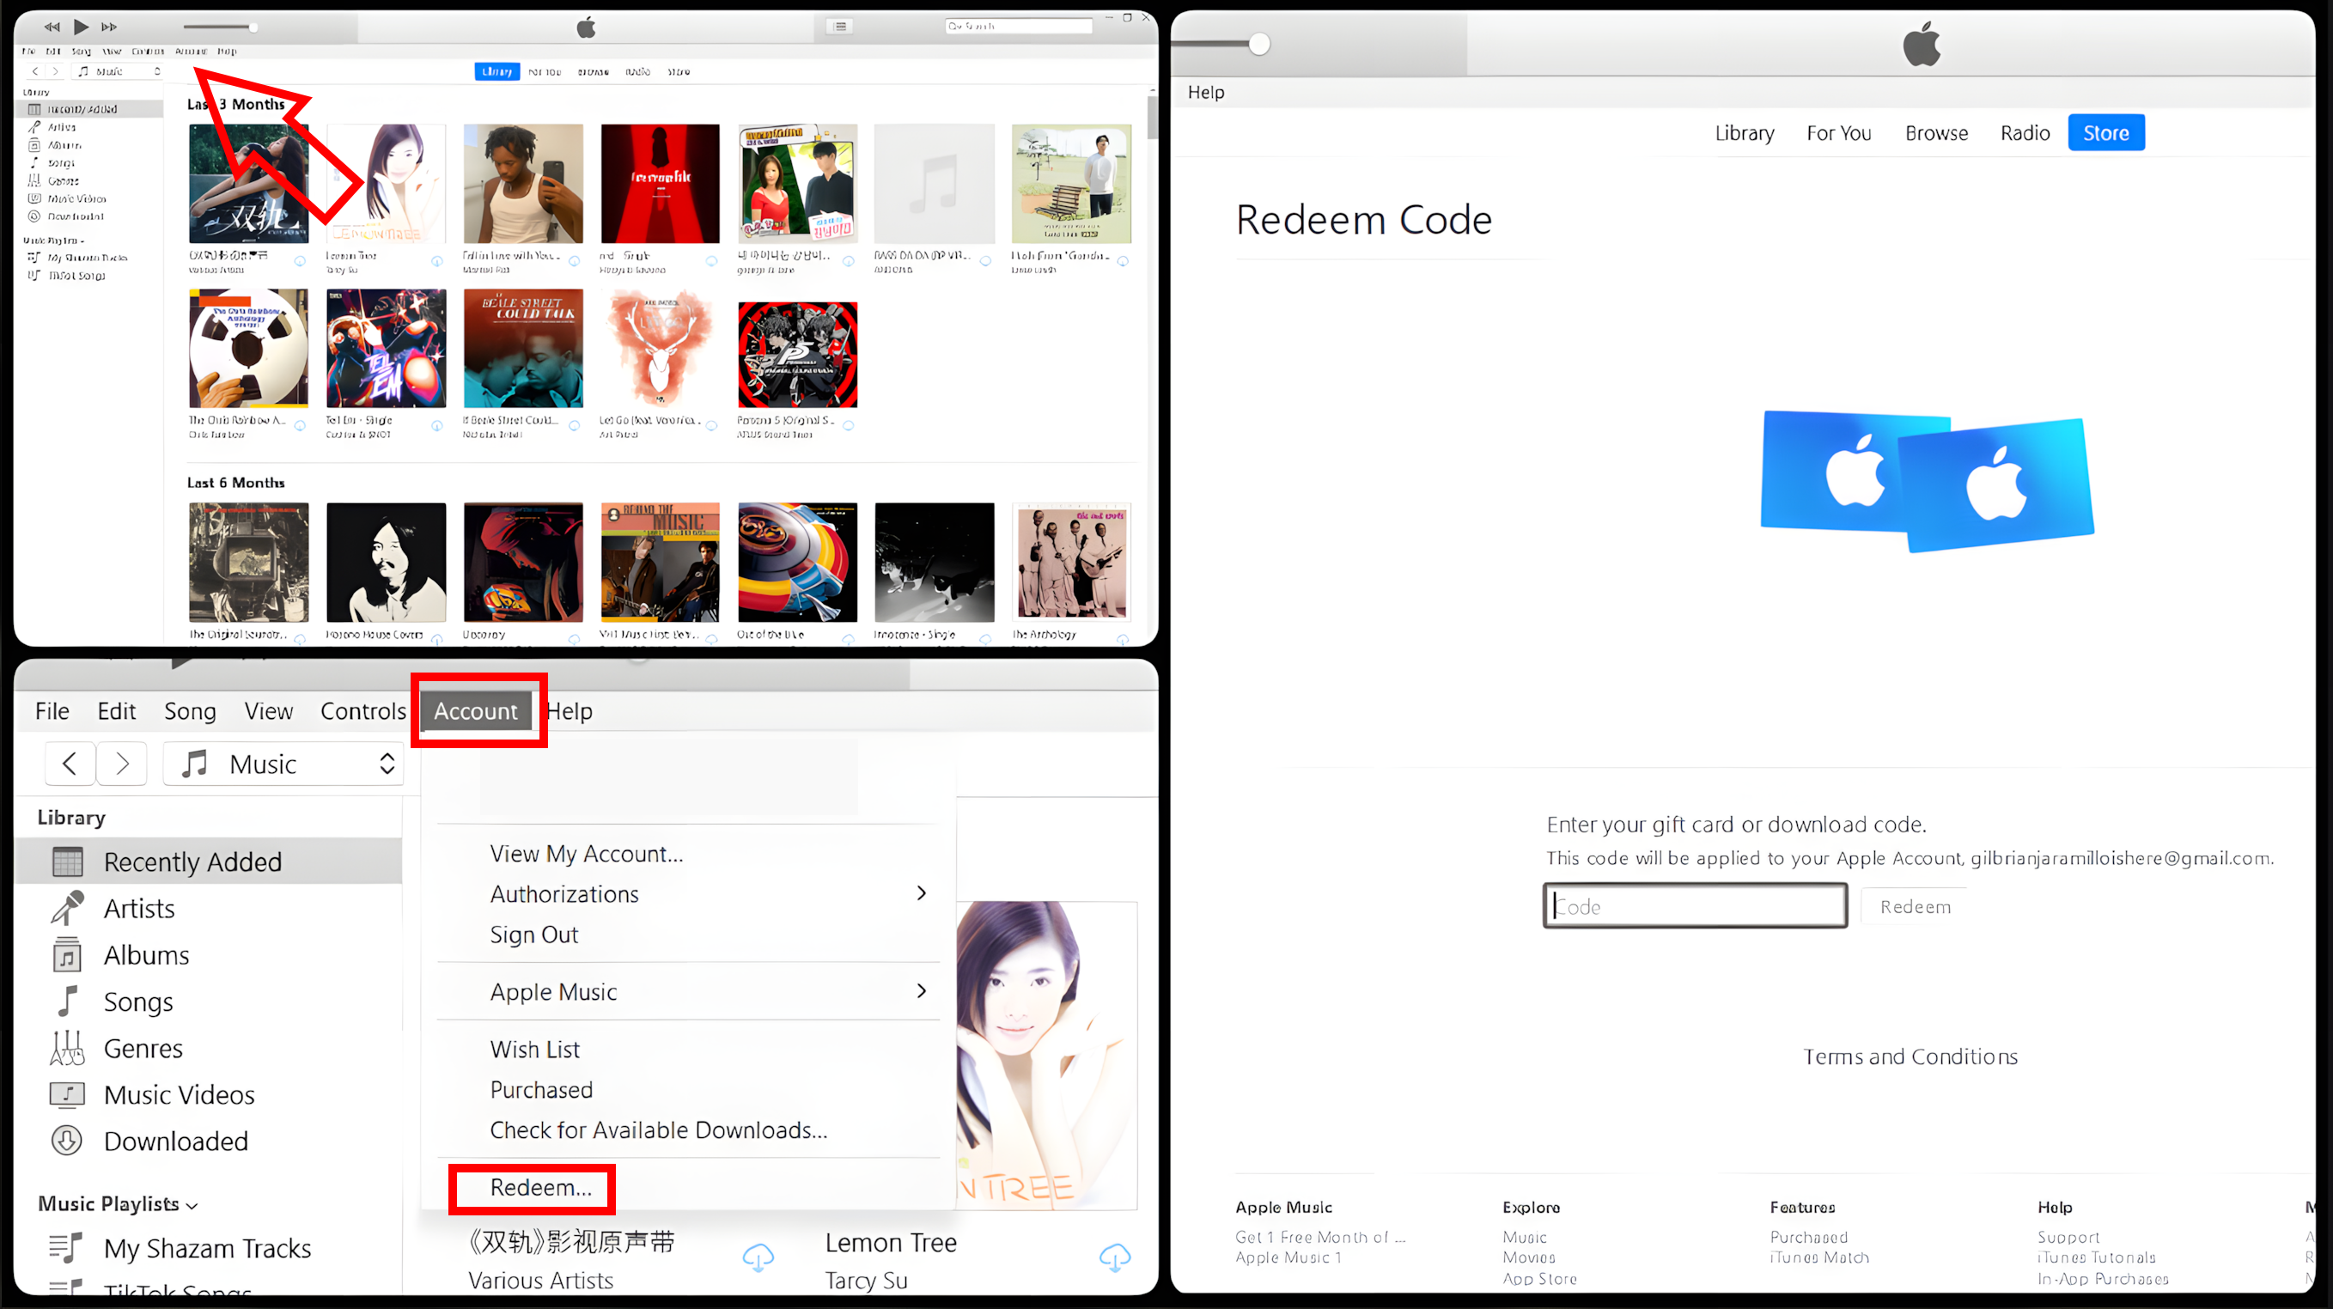Image resolution: width=2333 pixels, height=1309 pixels.
Task: Open the Account menu in the enlarged menu bar
Action: (x=476, y=711)
